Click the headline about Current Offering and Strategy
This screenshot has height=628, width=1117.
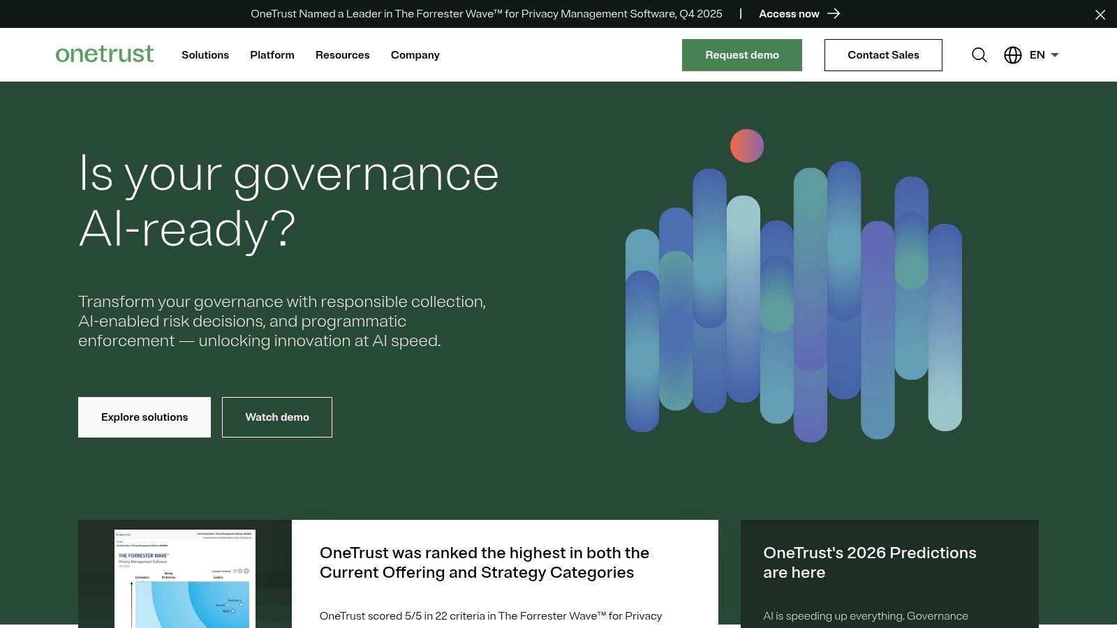click(484, 562)
